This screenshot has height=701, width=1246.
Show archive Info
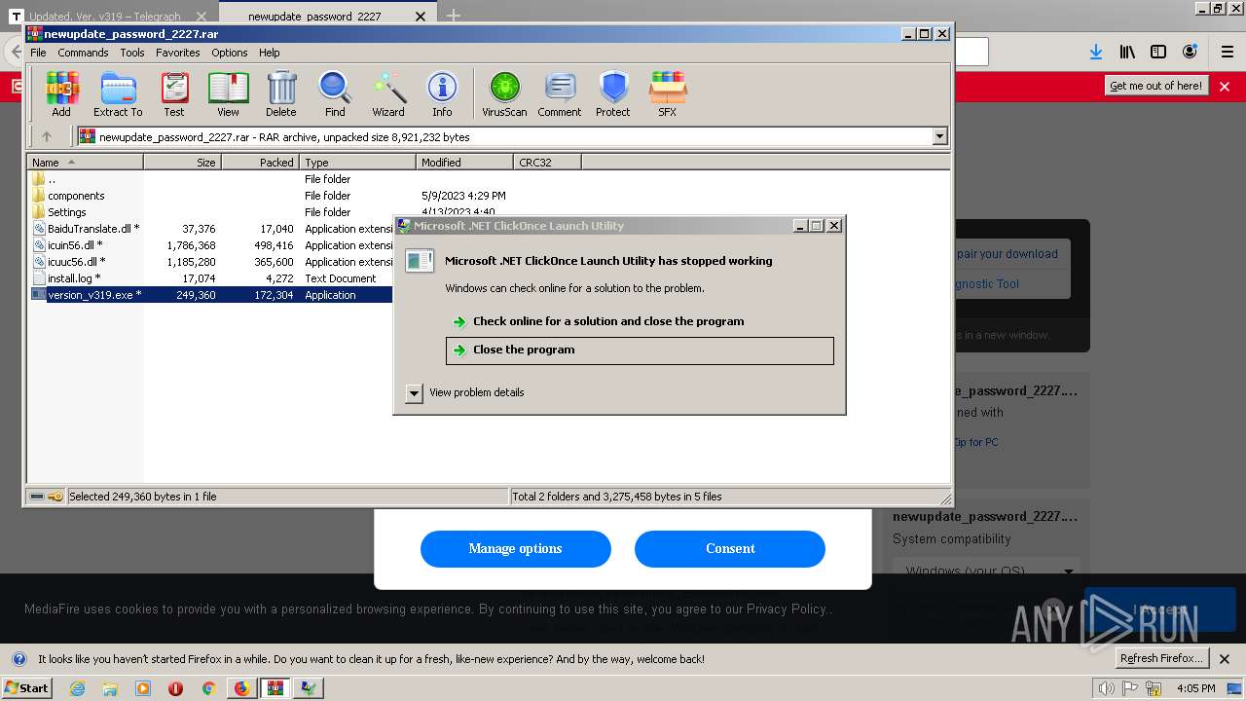(x=442, y=94)
